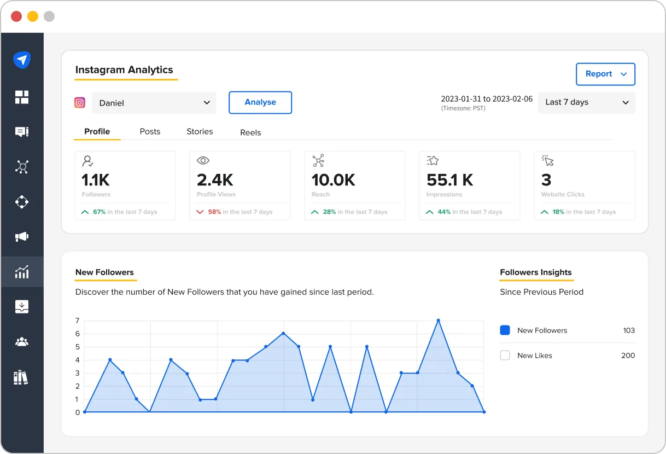Click the chart peak point at 7
Screen dimensions: 666x454
point(438,320)
